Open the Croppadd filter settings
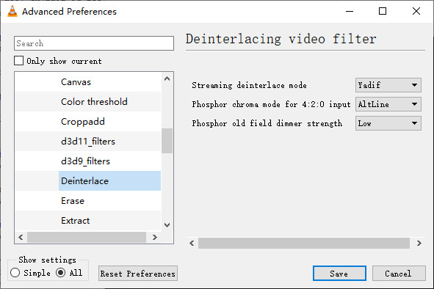434x289 pixels. point(83,122)
